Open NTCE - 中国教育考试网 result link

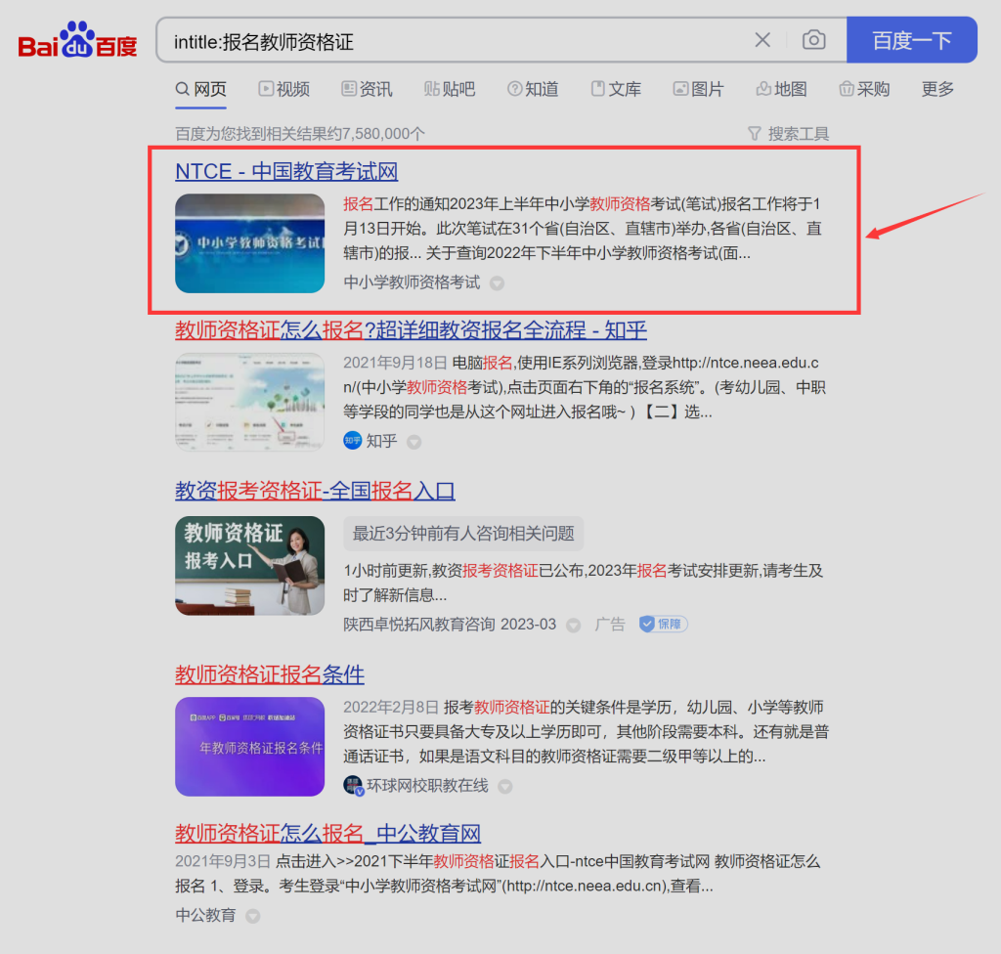286,171
